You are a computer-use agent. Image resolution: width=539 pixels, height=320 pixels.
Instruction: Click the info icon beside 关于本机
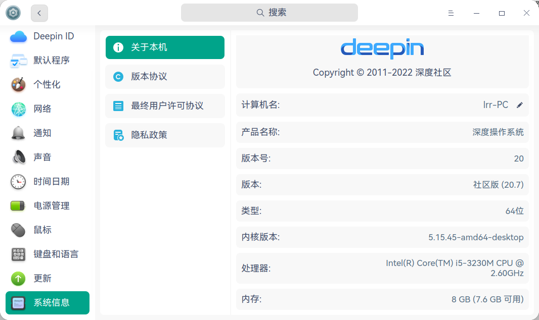[x=118, y=47]
